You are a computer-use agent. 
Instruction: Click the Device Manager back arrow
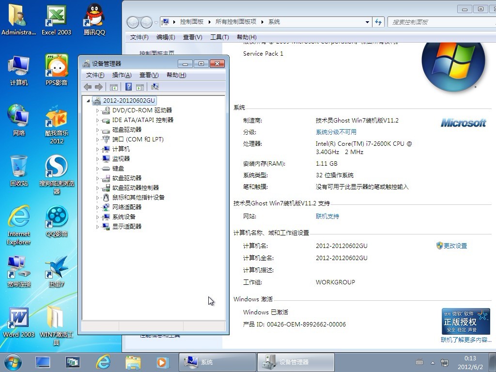tap(88, 87)
